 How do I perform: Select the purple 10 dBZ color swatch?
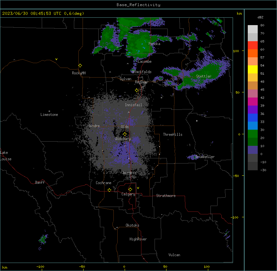tap(253, 150)
